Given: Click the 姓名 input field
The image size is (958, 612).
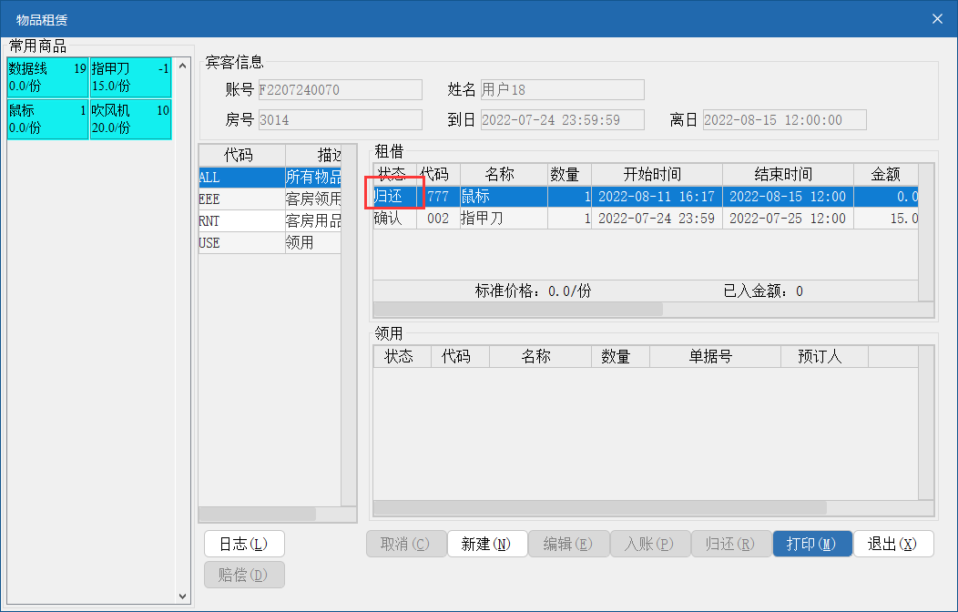Looking at the screenshot, I should [x=562, y=90].
